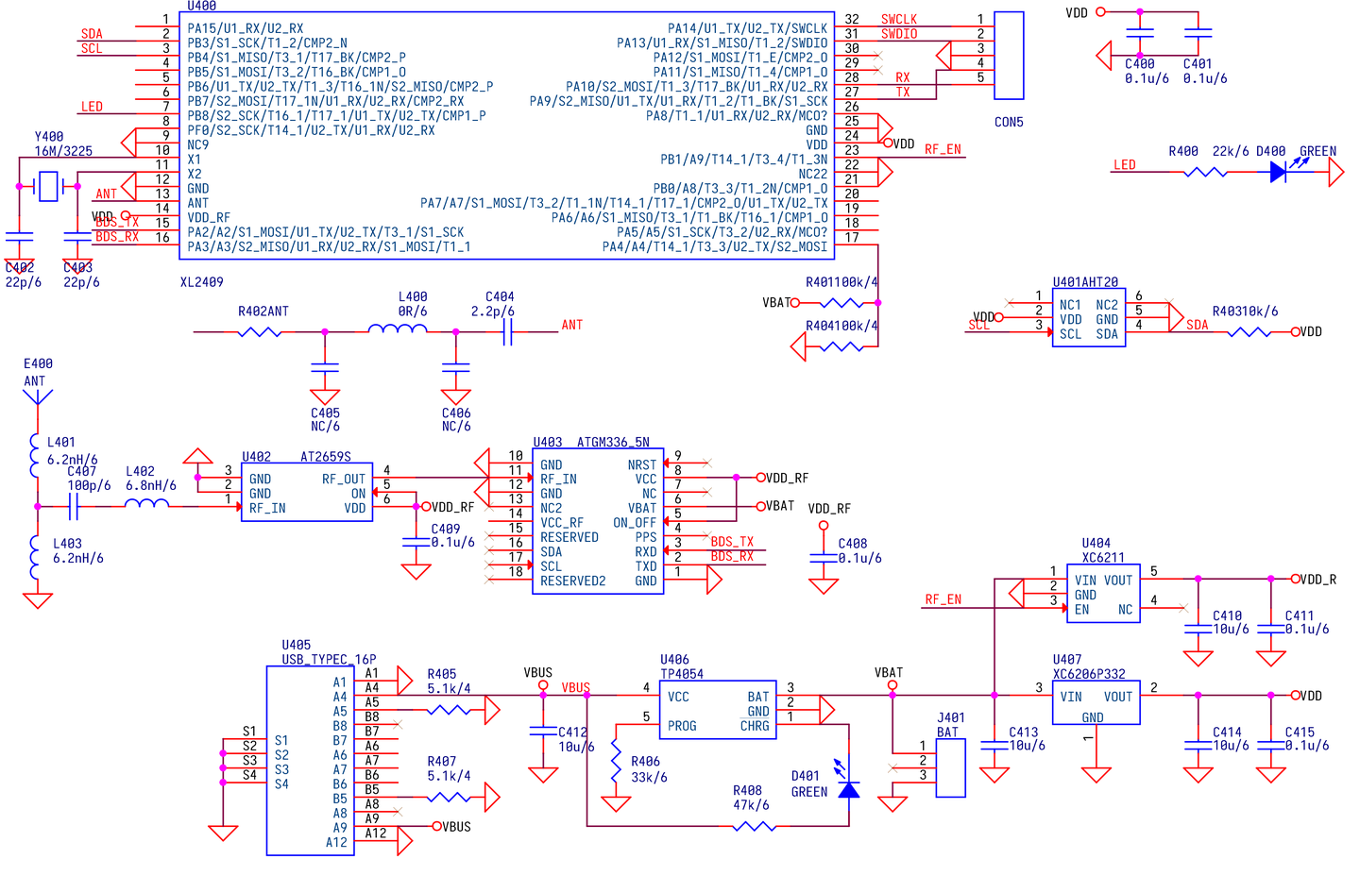This screenshot has width=1360, height=876.
Task: Select the U404 XC6211 regulator block
Action: pyautogui.click(x=1103, y=594)
